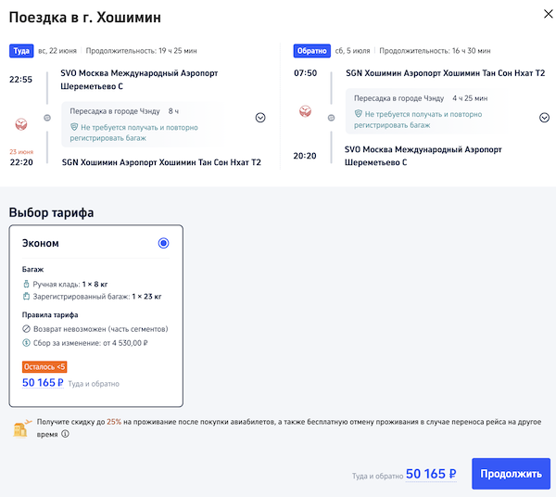Click the Туда outbound label
Viewport: 556px width, 497px height.
click(20, 51)
